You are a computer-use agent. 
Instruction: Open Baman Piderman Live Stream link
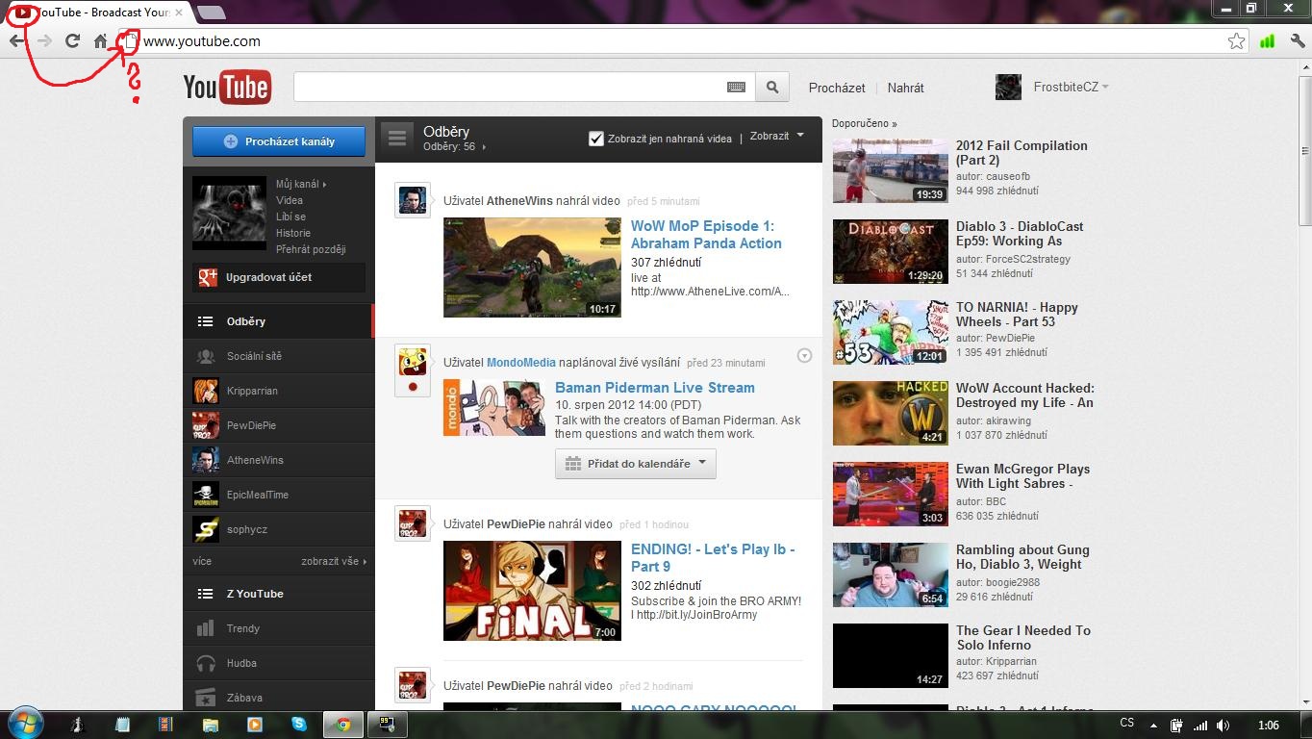pyautogui.click(x=655, y=388)
